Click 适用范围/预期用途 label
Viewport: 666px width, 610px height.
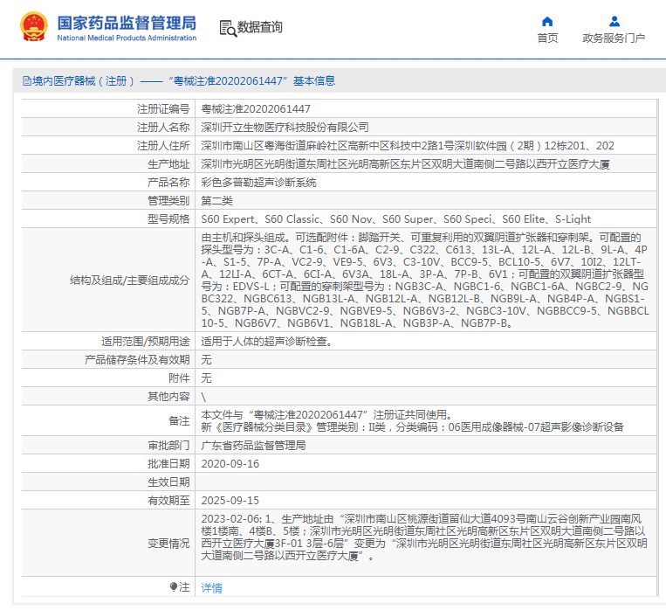point(145,341)
